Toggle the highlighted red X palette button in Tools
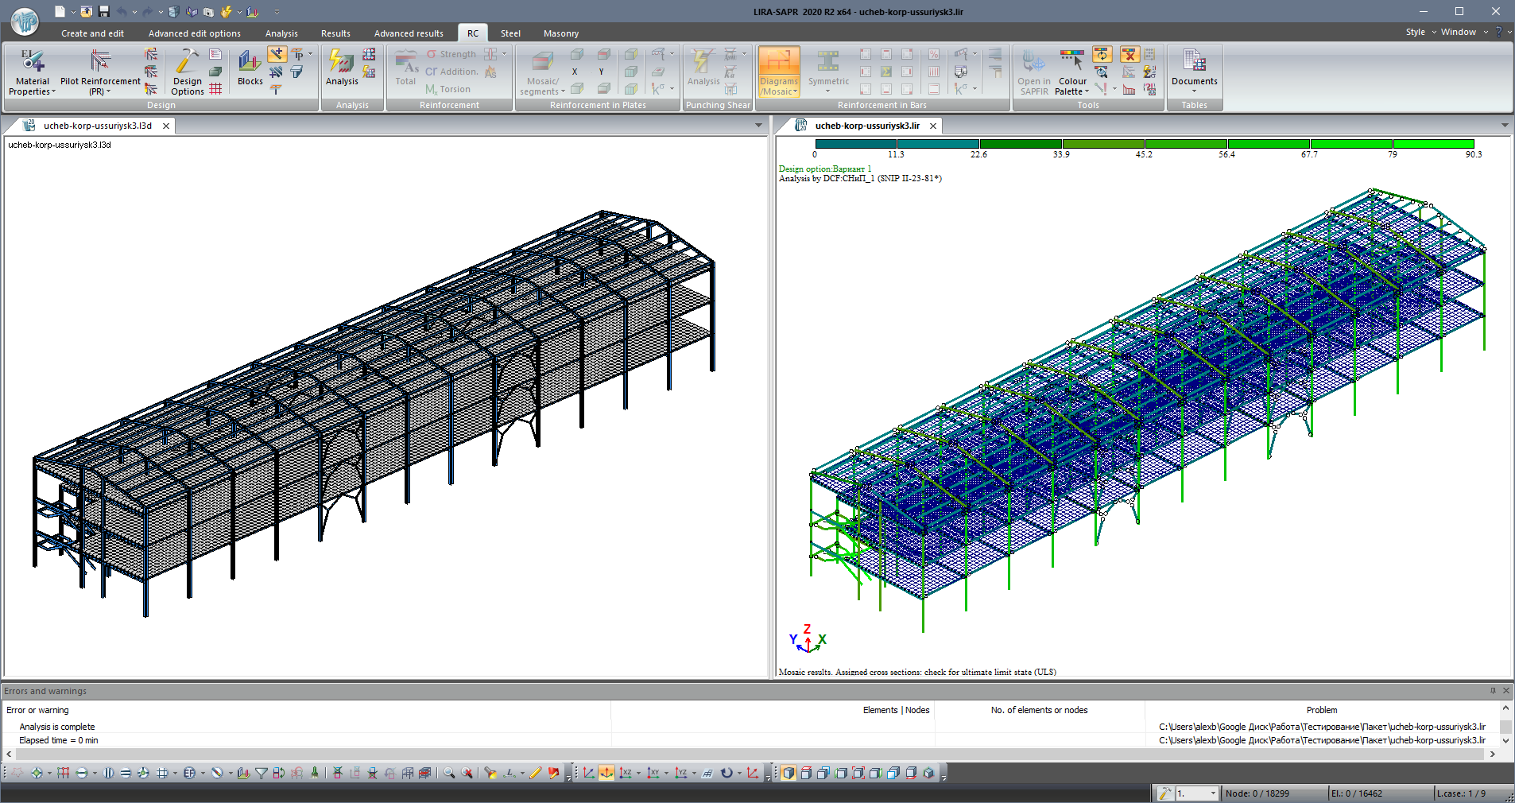This screenshot has width=1515, height=803. pyautogui.click(x=1129, y=54)
